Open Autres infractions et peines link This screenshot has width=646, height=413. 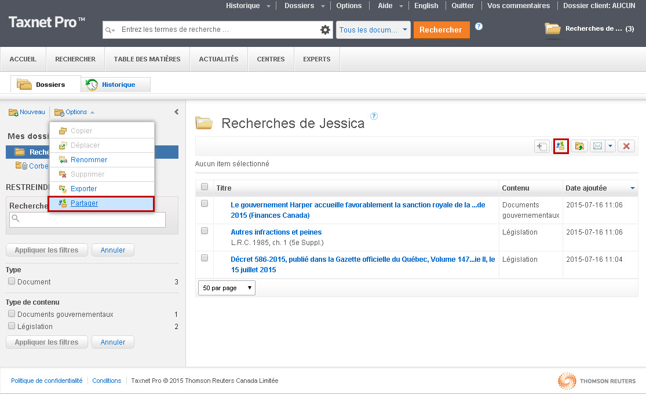point(276,232)
